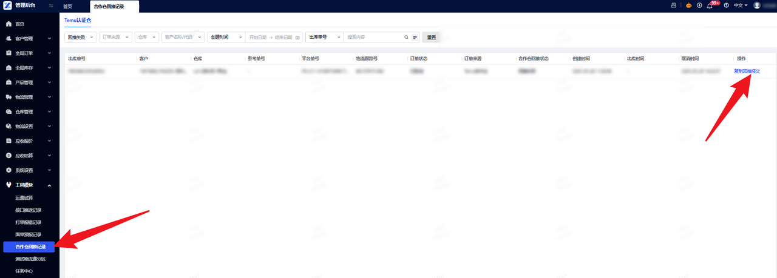Screen dimensions: 777x278
Task: Expand the 全局库存 menu chevron
Action: click(x=50, y=68)
